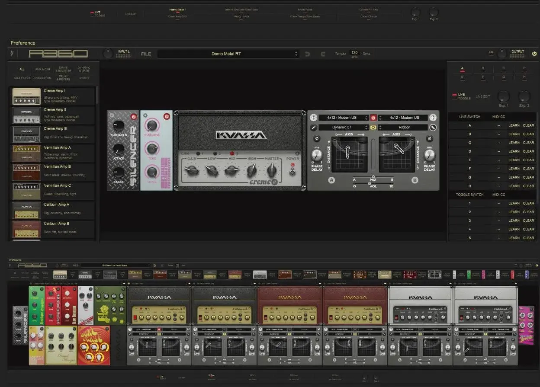Click the redo arrow beside the Tempo label
The image size is (540, 387).
click(323, 54)
